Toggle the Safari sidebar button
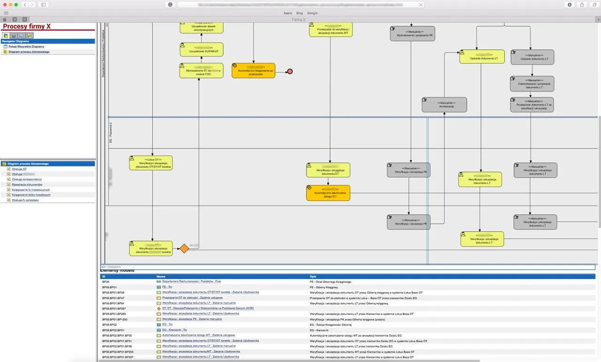 click(x=43, y=5)
